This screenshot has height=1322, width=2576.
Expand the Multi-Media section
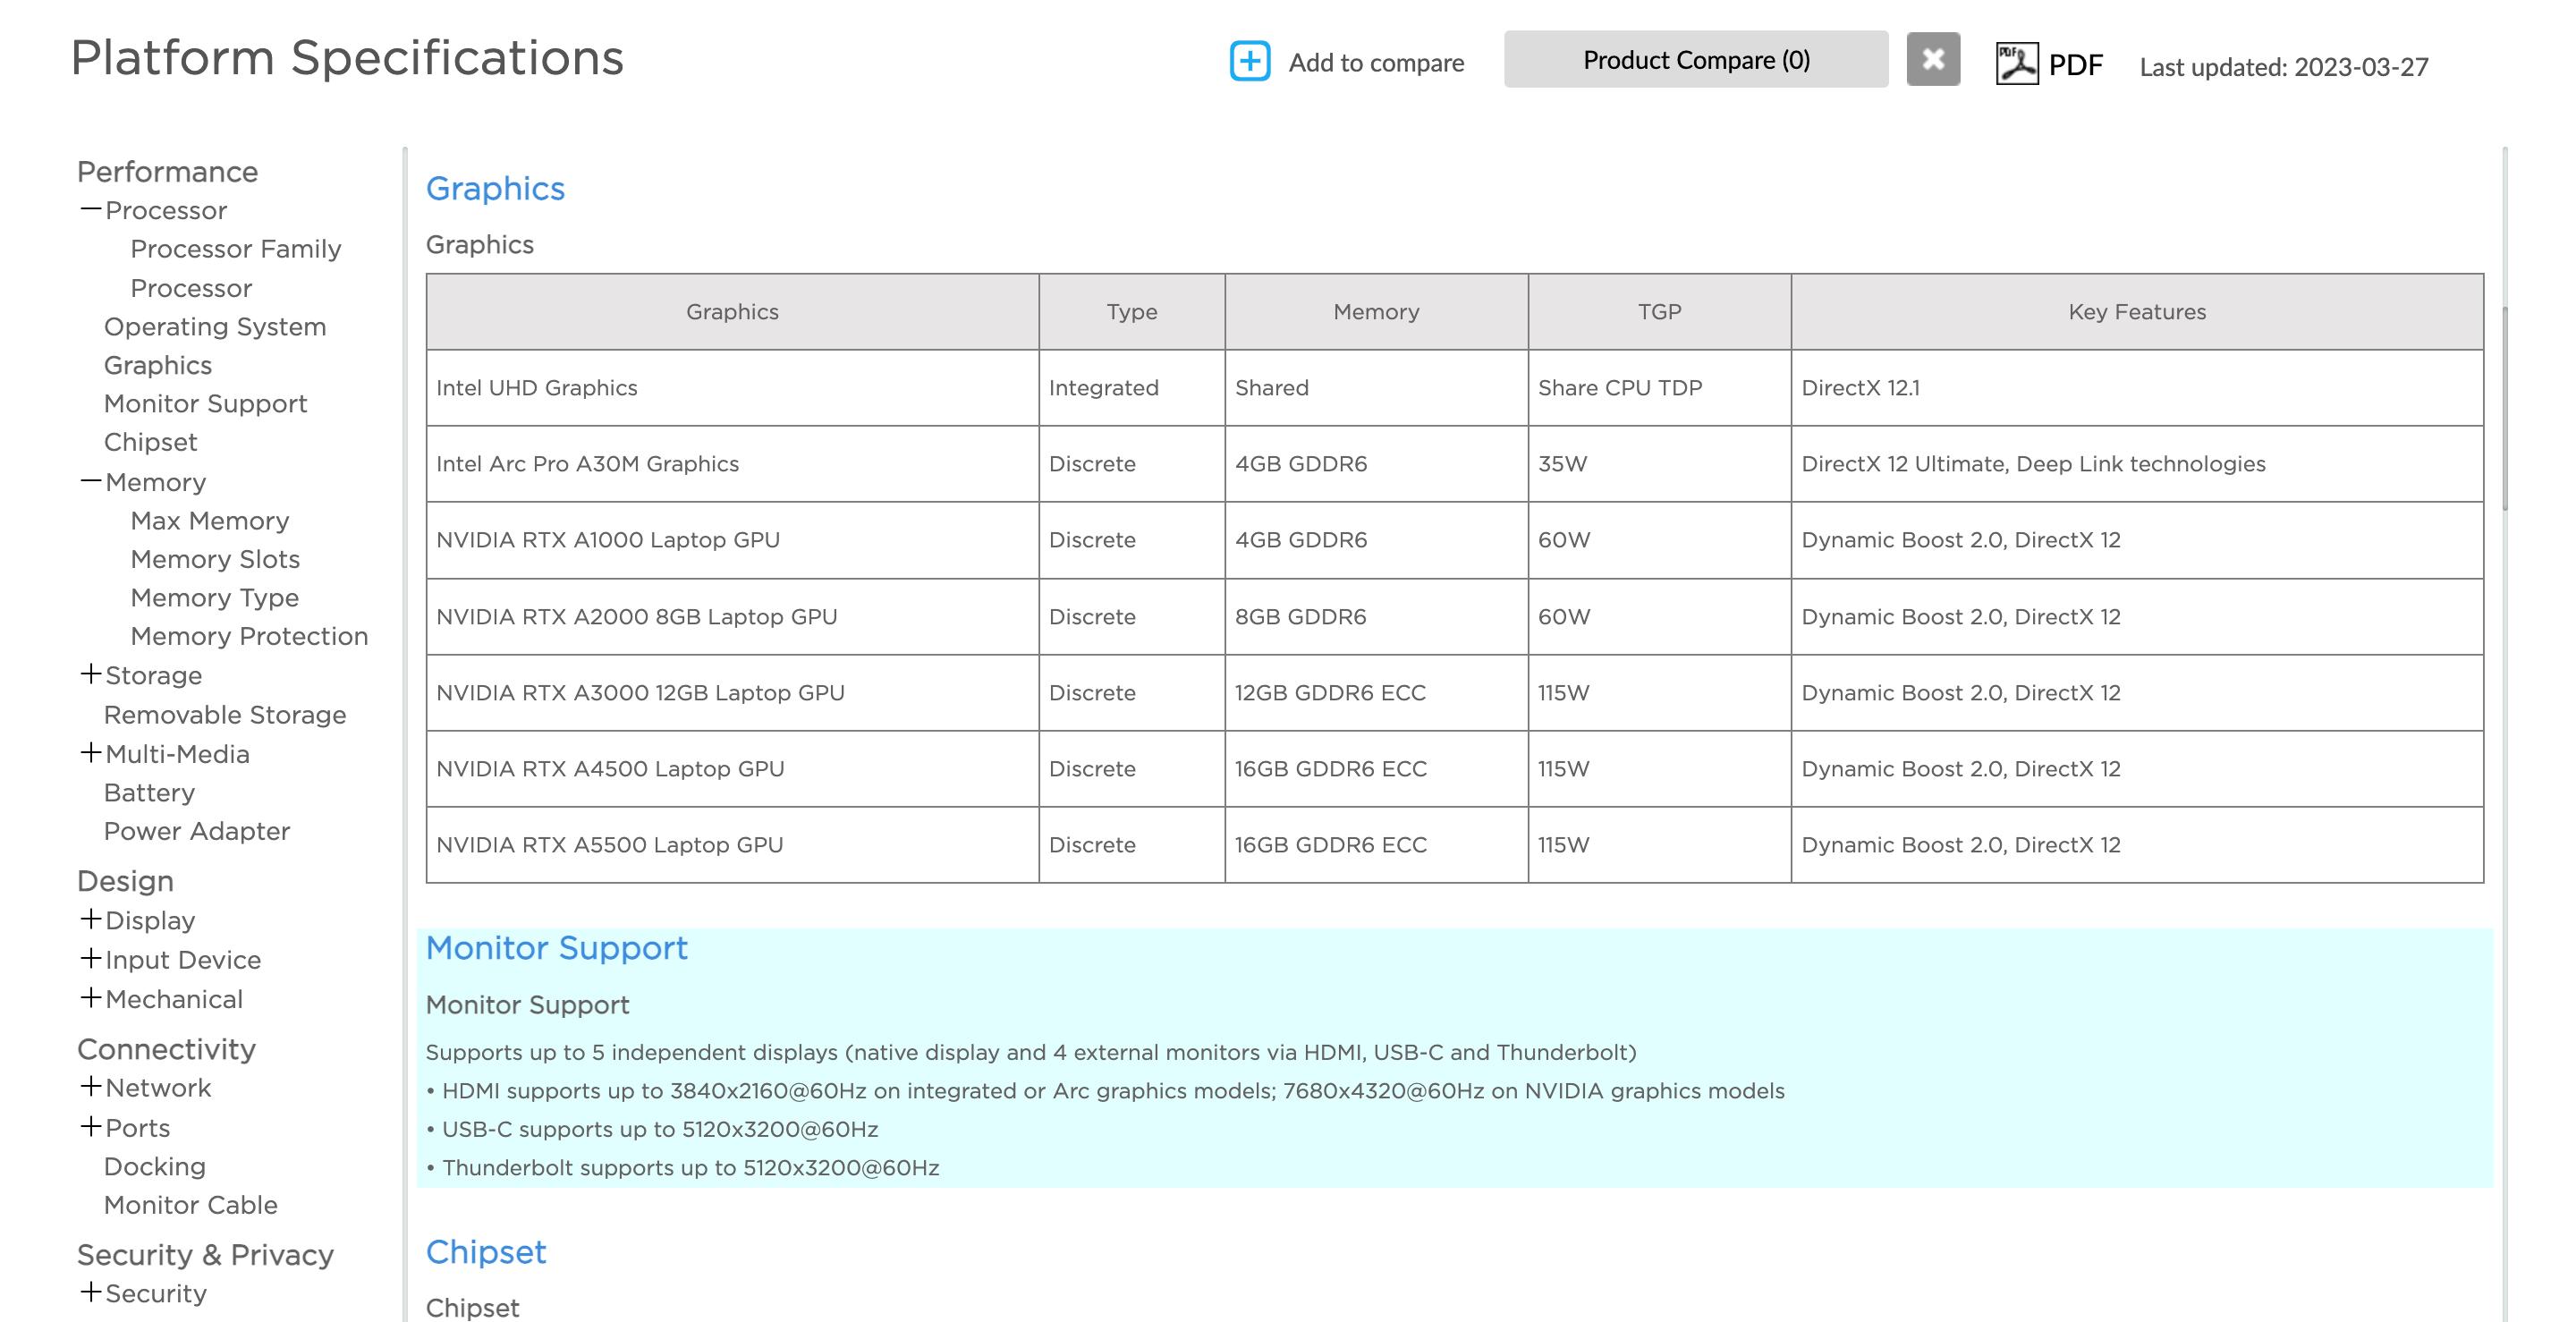point(91,753)
